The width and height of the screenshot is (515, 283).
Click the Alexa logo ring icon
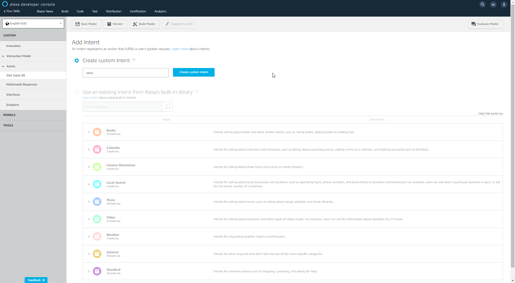tap(5, 4)
